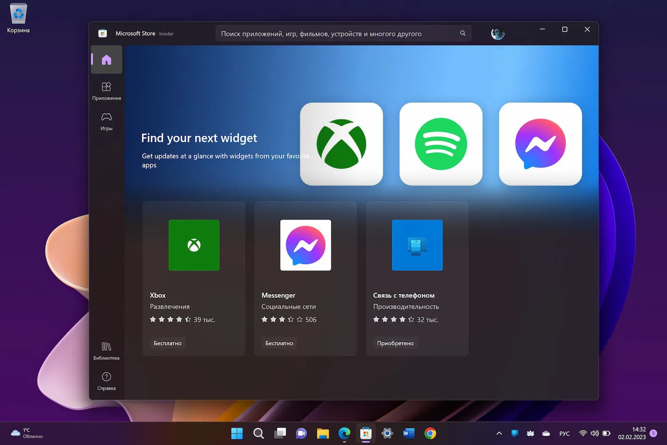This screenshot has height=445, width=667.
Task: Open the Корзина desktop icon
Action: point(18,19)
